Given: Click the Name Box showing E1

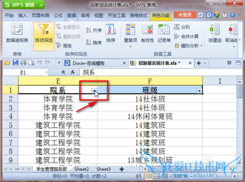Looking at the screenshot, I should click(x=23, y=73).
